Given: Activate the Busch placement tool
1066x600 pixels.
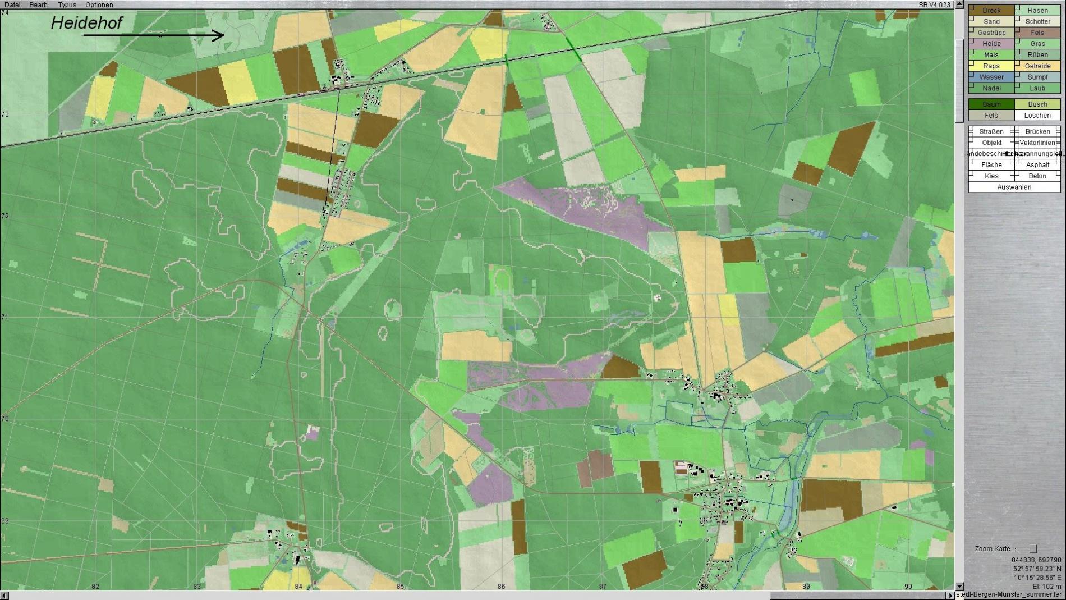Looking at the screenshot, I should (x=1037, y=104).
